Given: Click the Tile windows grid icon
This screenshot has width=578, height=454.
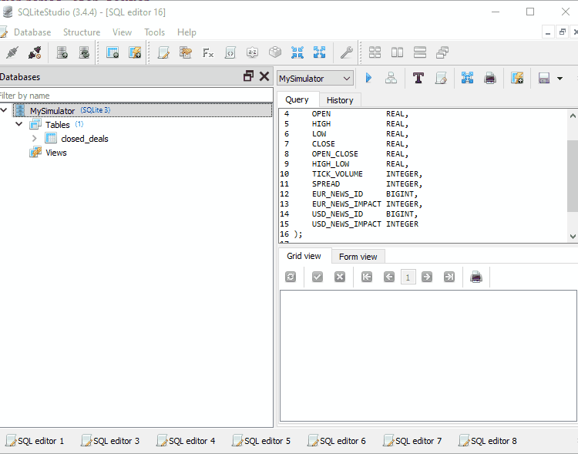Looking at the screenshot, I should [x=375, y=52].
